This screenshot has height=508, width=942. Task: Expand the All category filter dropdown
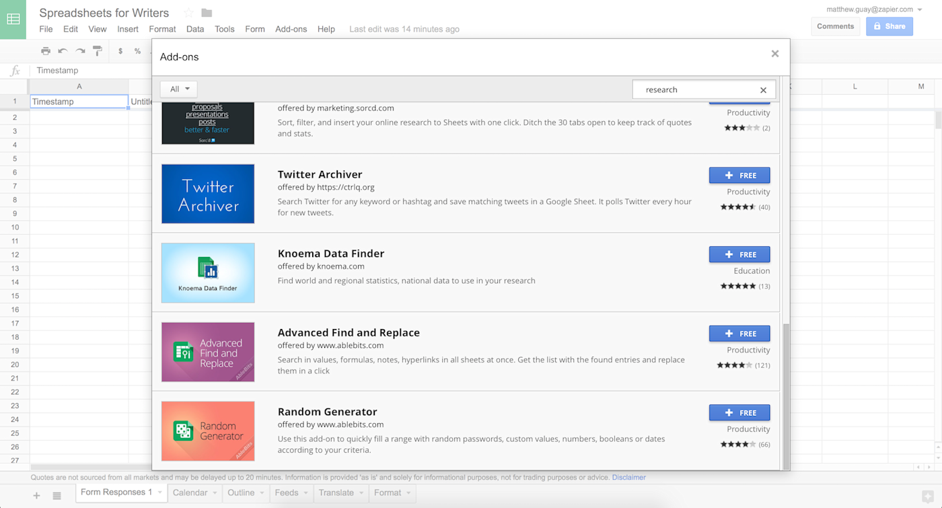coord(178,89)
